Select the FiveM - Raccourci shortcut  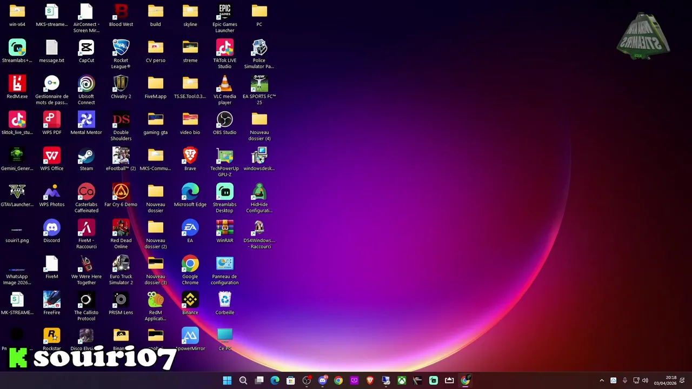[x=86, y=234]
